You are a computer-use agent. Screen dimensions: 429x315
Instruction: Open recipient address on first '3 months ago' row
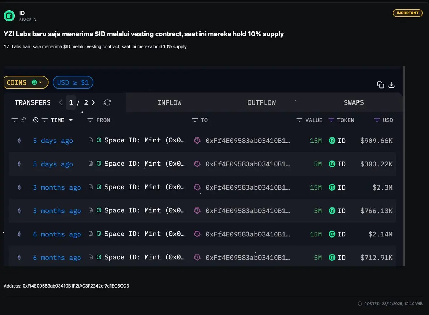[x=247, y=187]
